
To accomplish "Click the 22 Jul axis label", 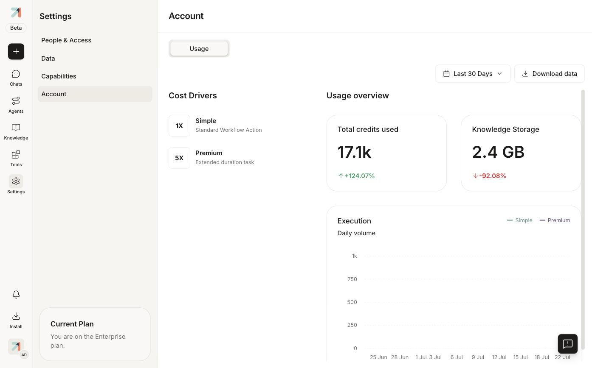I will [562, 357].
